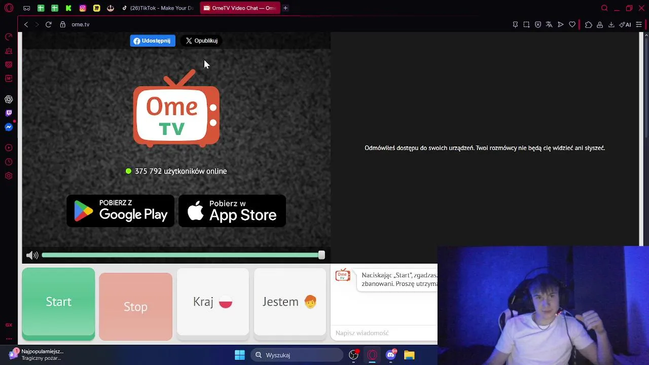Take a snapshot with the capture icon
Screen dimensions: 649x365
(x=526, y=24)
